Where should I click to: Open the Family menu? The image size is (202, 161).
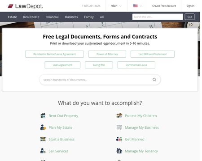[89, 17]
